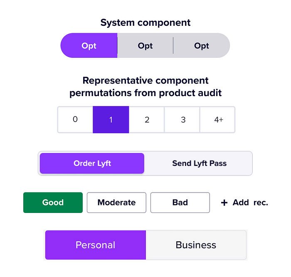Click the Add rec. text link
This screenshot has width=291, height=277.
point(250,203)
